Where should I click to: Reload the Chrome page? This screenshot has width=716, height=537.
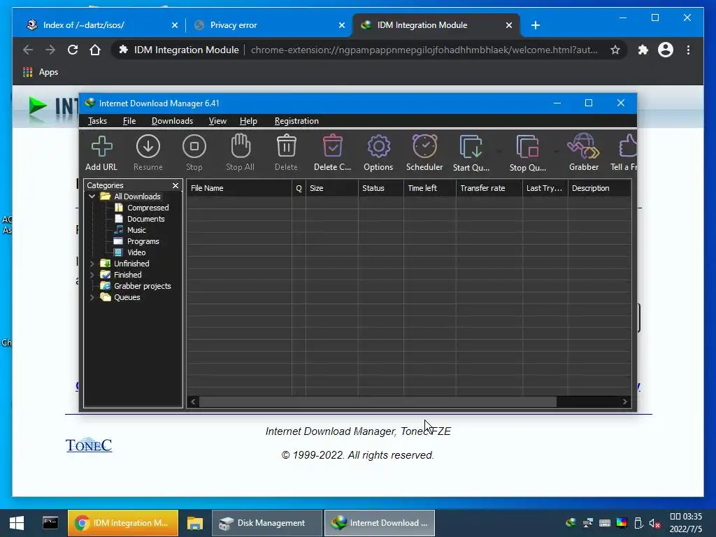(x=73, y=50)
